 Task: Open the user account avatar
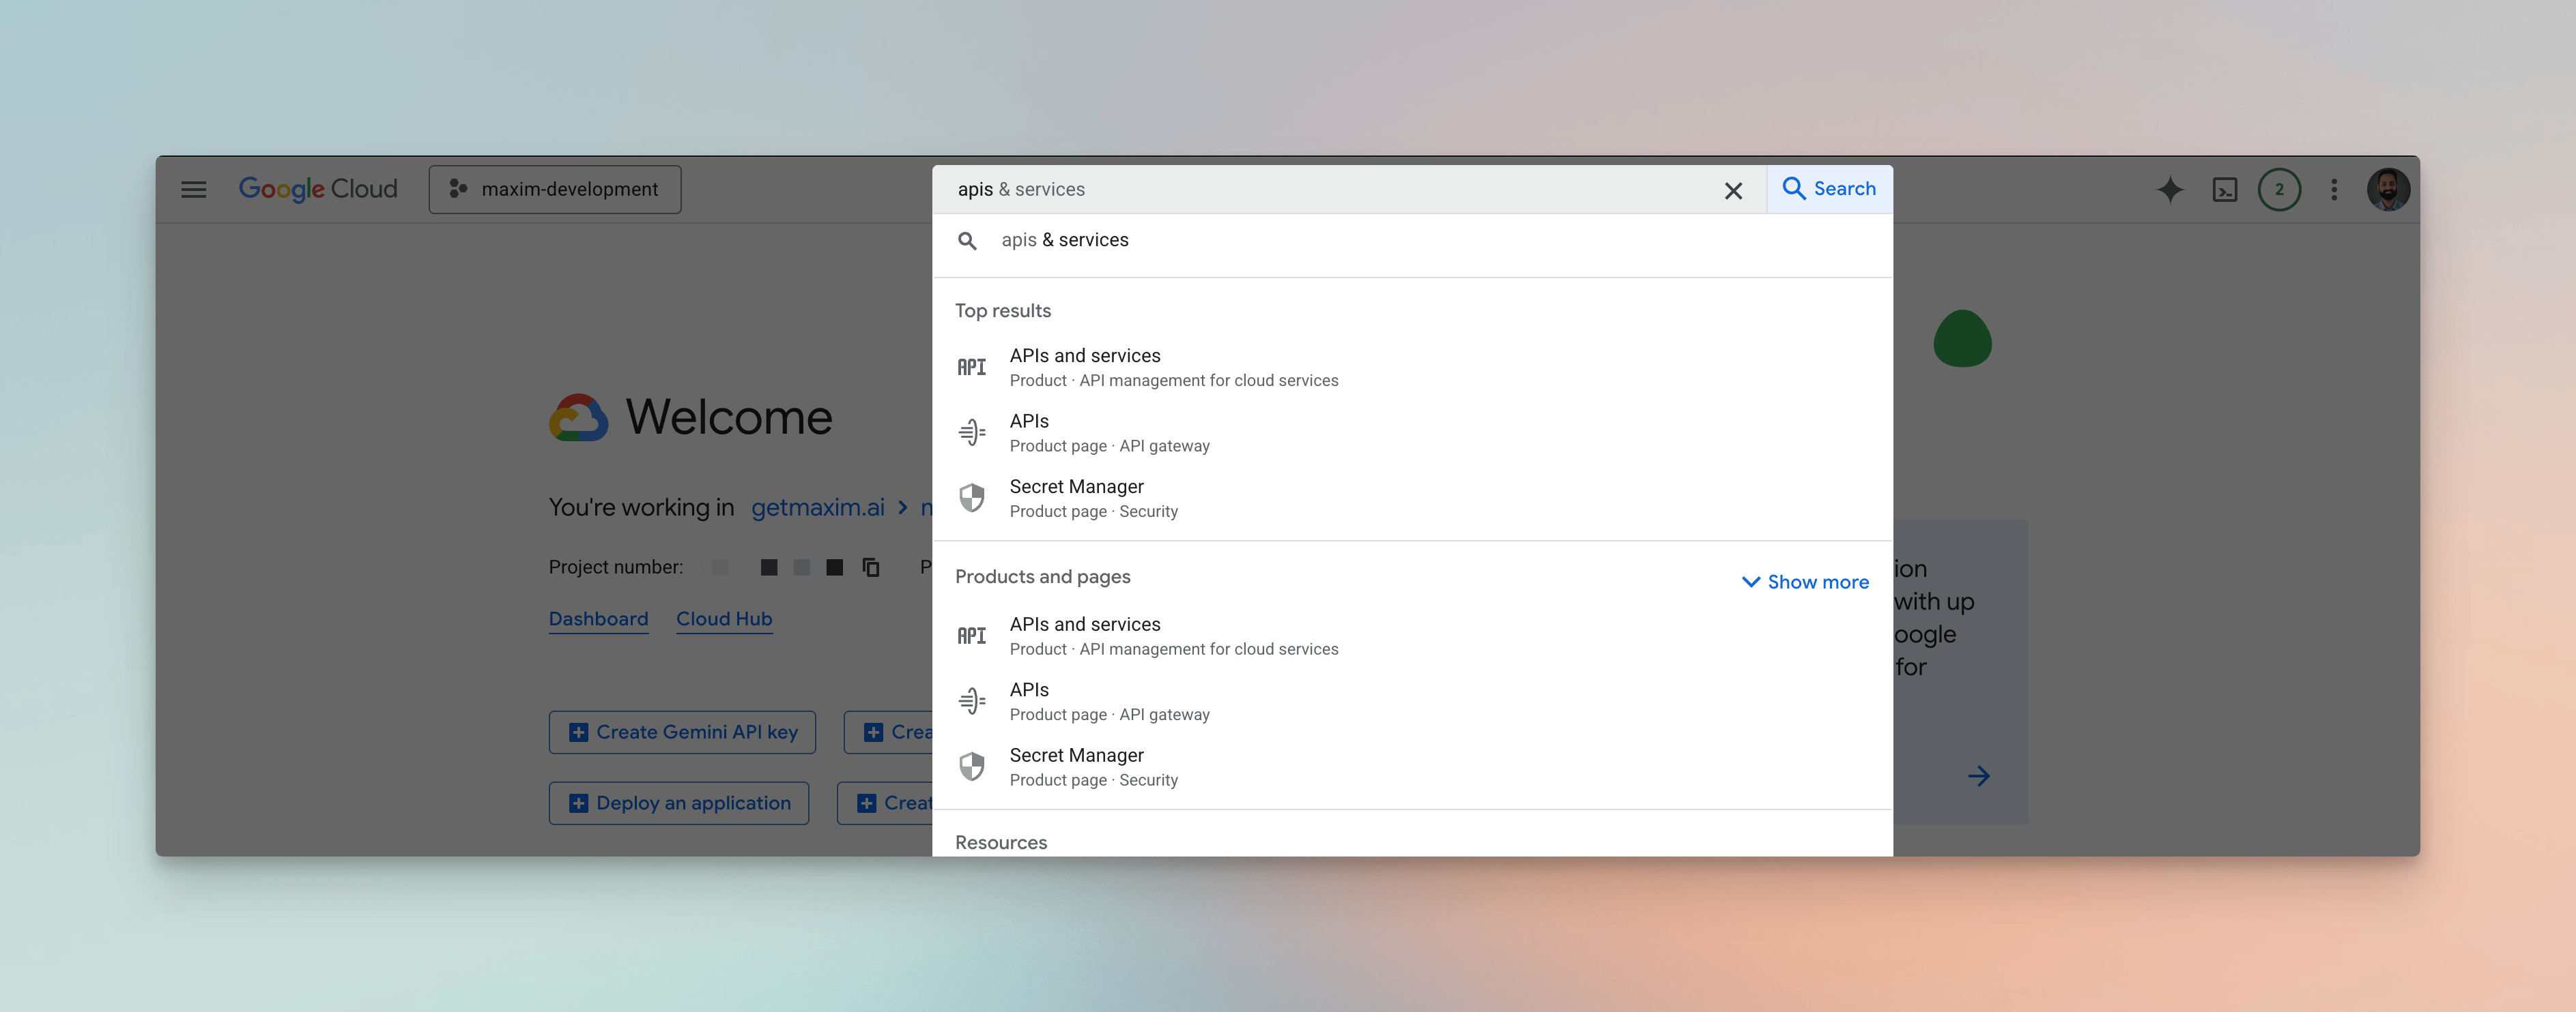2388,190
